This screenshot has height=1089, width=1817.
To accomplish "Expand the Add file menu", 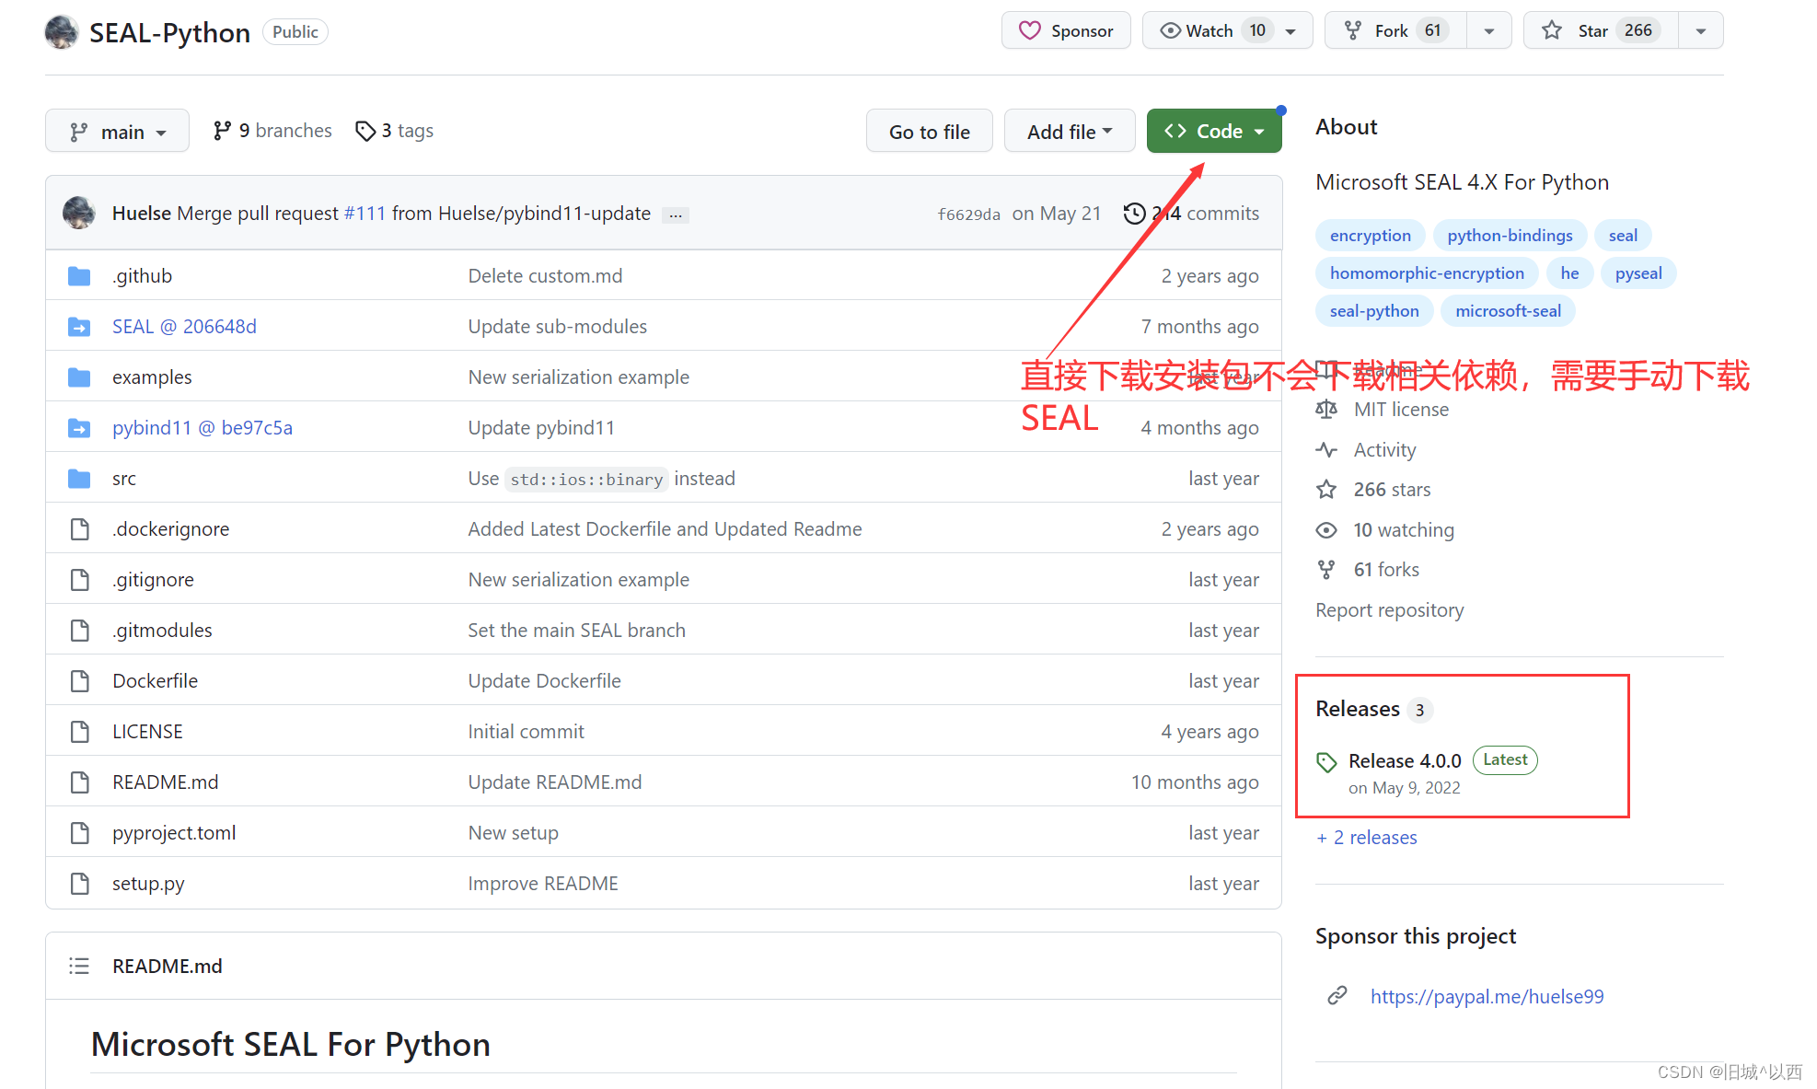I will click(x=1069, y=131).
